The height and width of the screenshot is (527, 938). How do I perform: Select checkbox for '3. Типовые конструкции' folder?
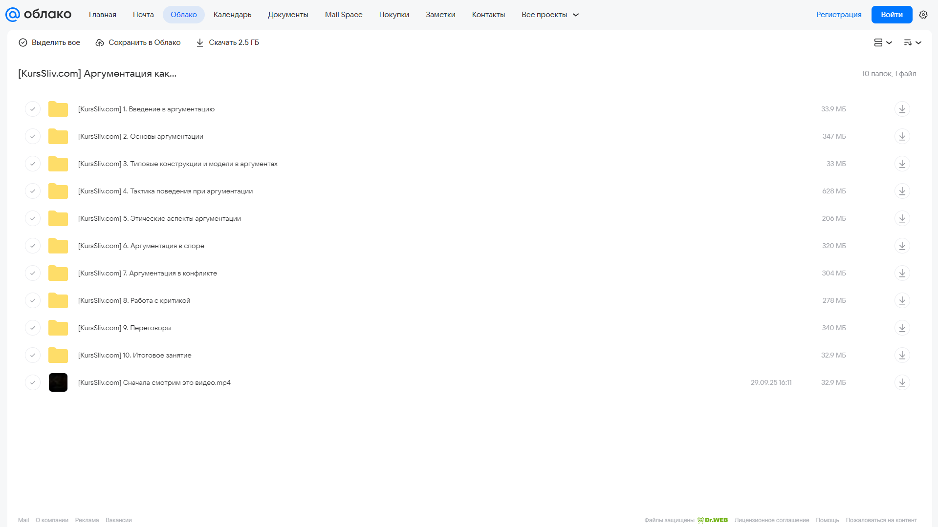click(33, 164)
